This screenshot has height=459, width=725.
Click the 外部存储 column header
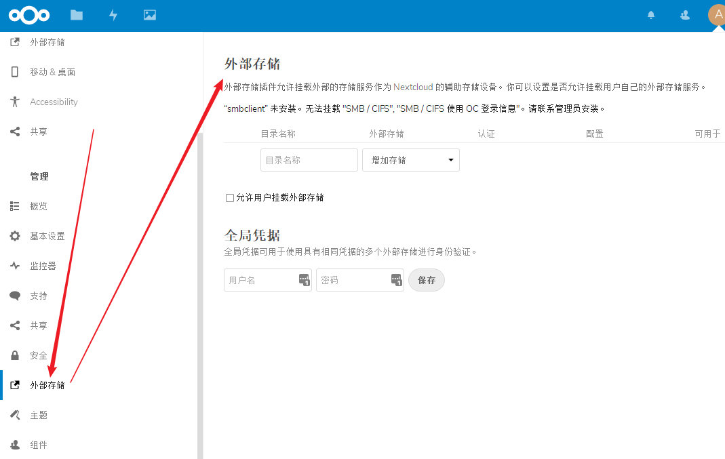[386, 134]
